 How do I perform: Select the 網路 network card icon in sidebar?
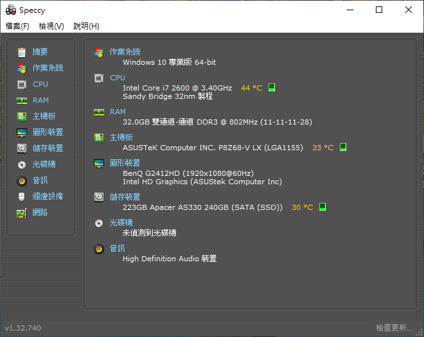pyautogui.click(x=22, y=213)
